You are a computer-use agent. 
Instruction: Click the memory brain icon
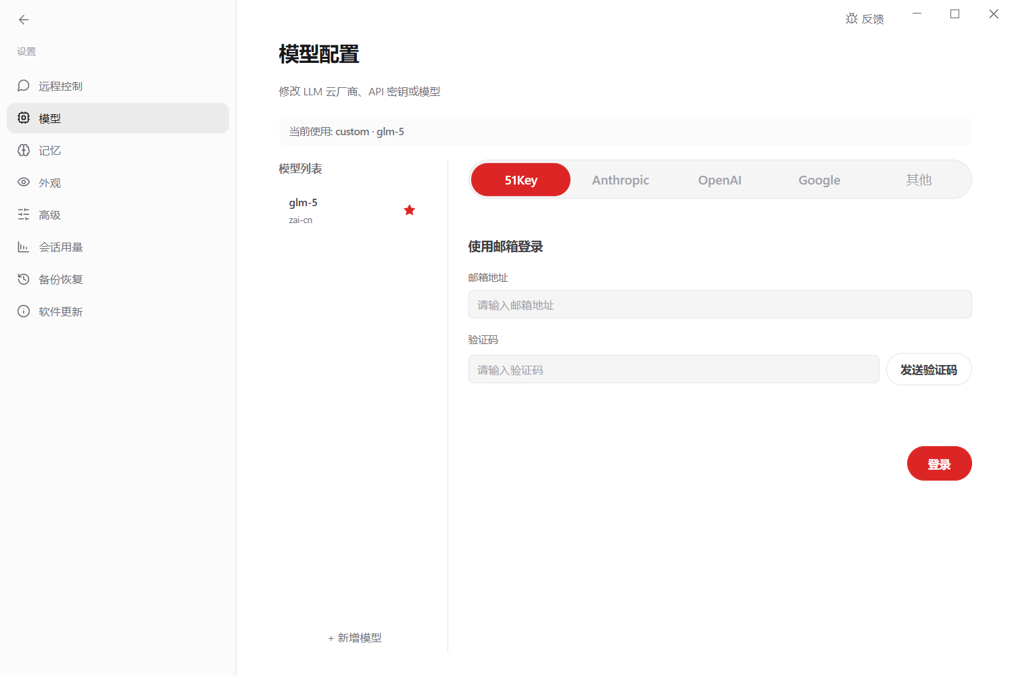[24, 150]
